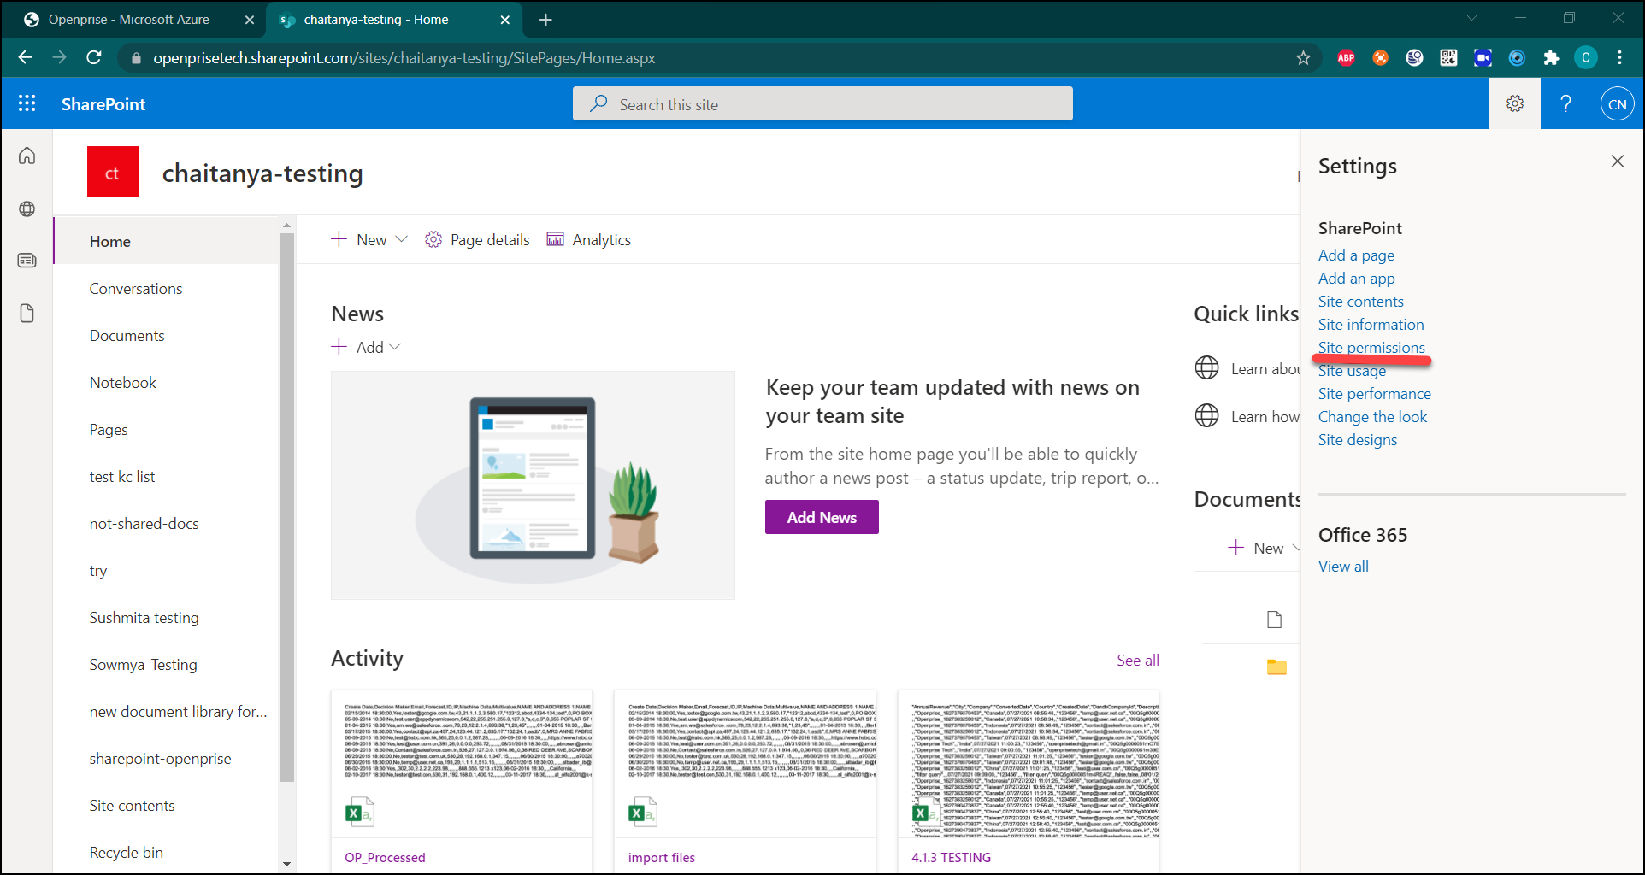Viewport: 1645px width, 875px height.
Task: Close the Openprise Microsoft Azure tab
Action: click(x=250, y=20)
